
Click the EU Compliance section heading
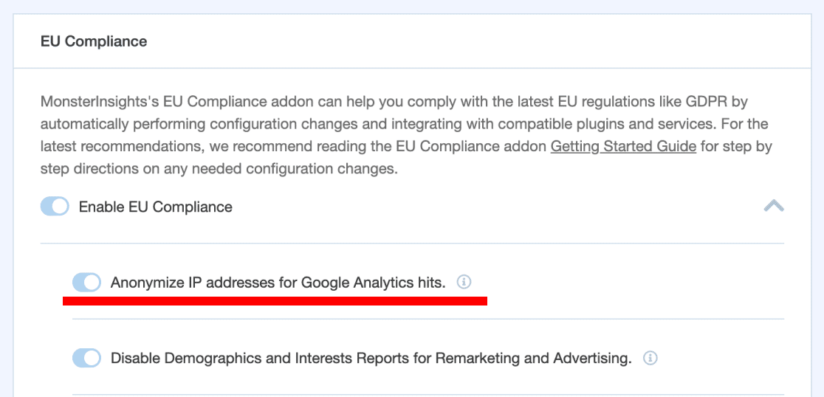pos(94,41)
